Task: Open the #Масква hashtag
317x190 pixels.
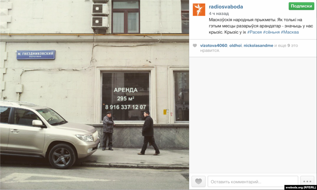Action: [290, 32]
